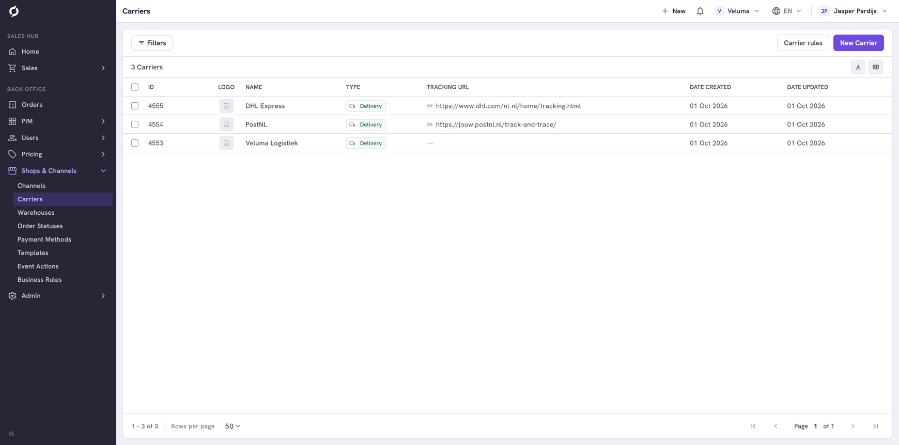This screenshot has height=445, width=899.
Task: Open the PostNL track-and-trace link
Action: pyautogui.click(x=495, y=124)
